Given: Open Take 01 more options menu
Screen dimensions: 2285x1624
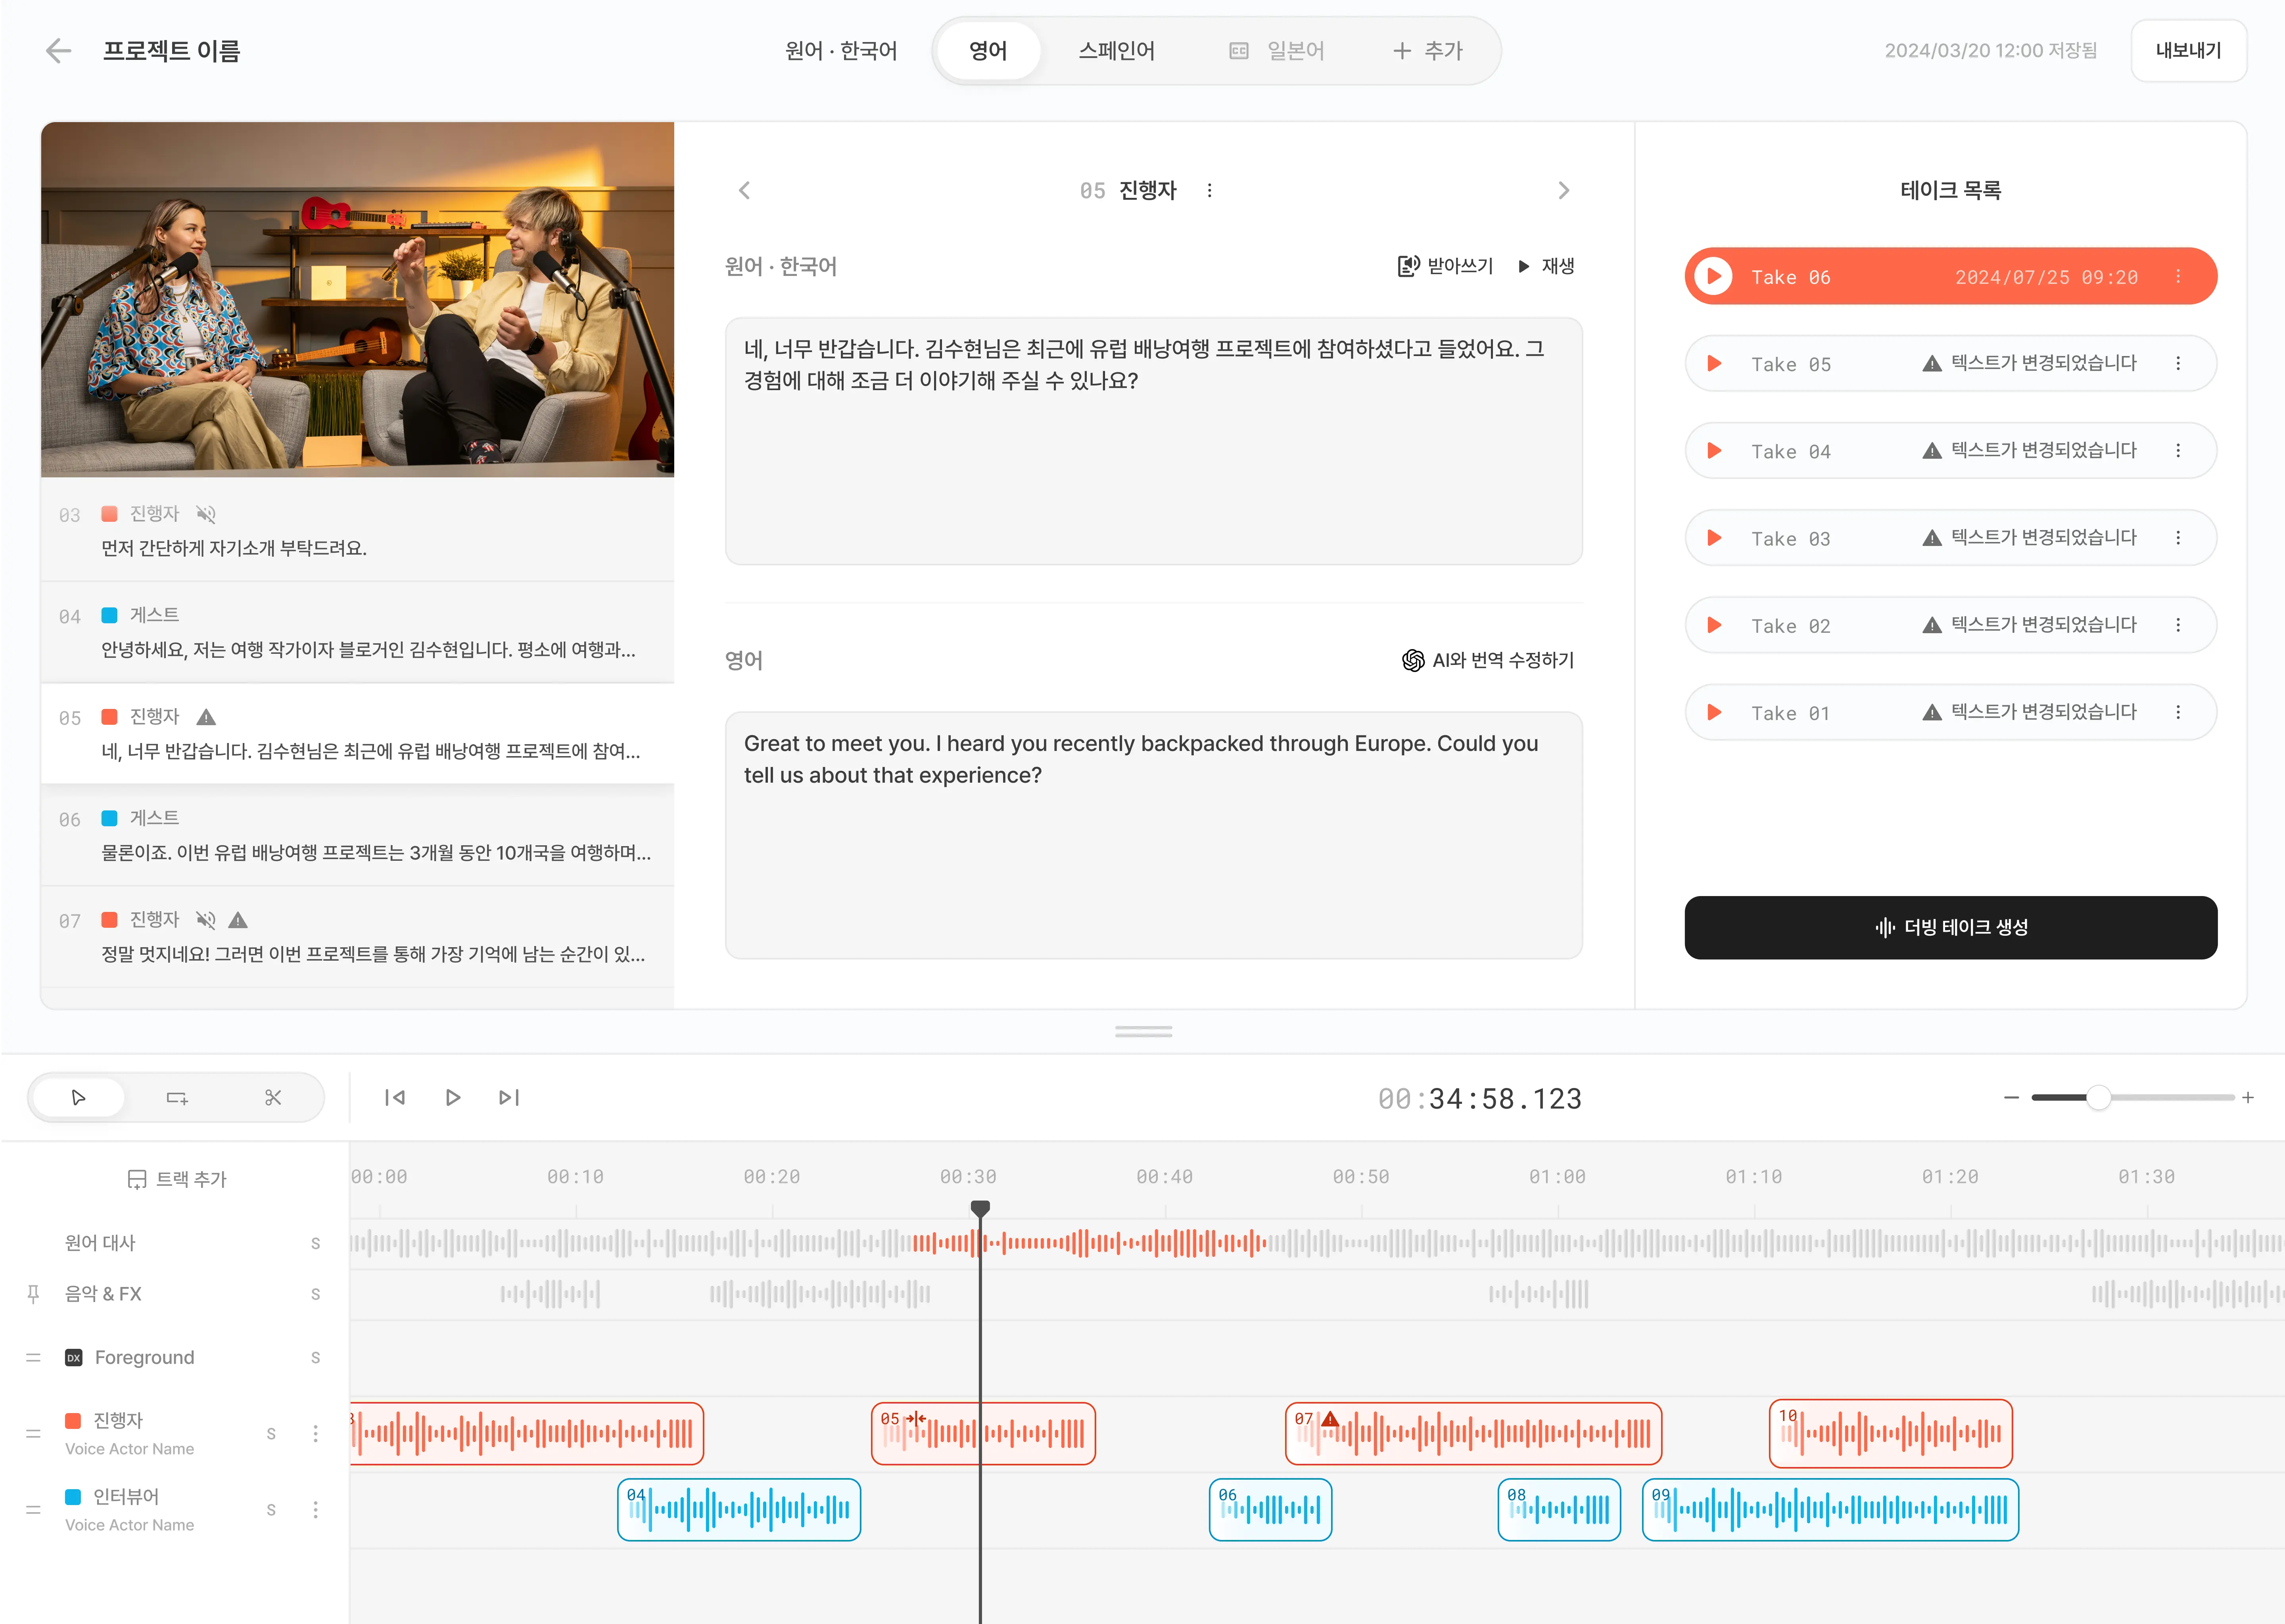Looking at the screenshot, I should (2178, 712).
